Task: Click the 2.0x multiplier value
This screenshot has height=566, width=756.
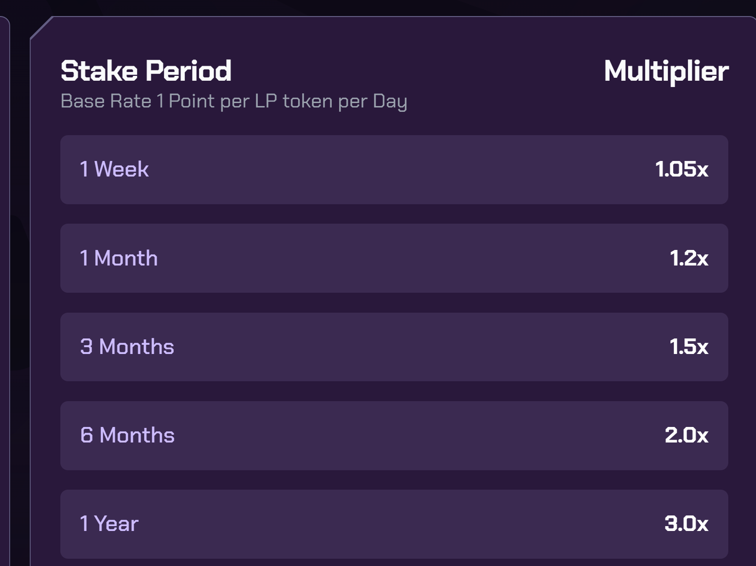Action: [686, 435]
